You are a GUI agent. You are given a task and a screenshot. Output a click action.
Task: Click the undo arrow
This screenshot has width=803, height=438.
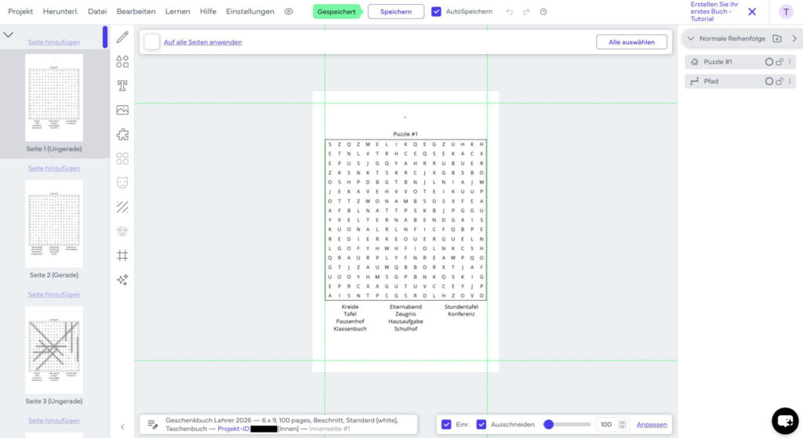tap(509, 12)
